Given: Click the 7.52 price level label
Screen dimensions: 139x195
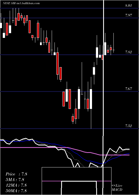Looking at the screenshot, I should point(128,126).
